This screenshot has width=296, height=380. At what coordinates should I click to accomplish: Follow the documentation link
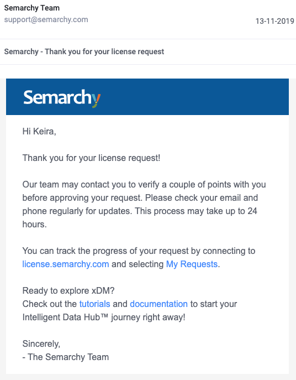coord(159,304)
